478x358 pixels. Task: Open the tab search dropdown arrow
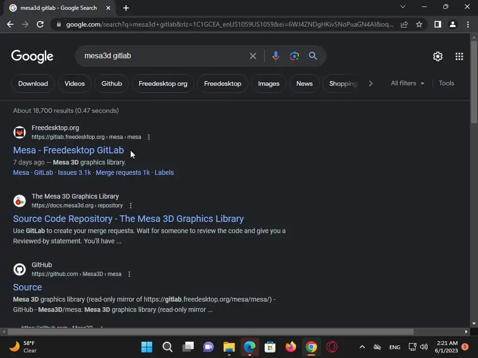tap(403, 7)
